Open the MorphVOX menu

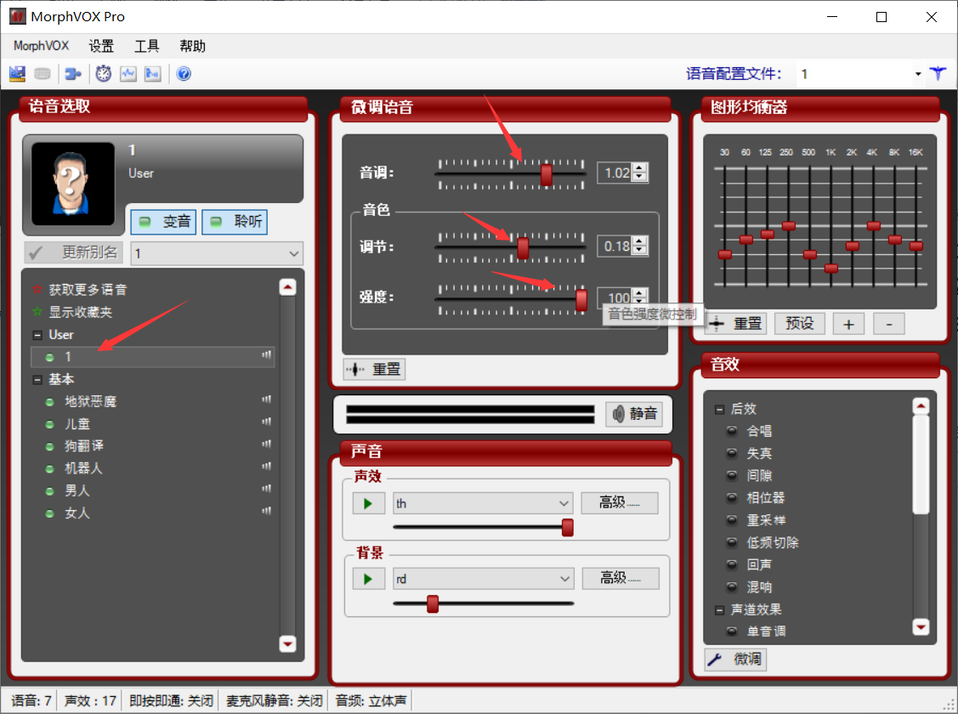(41, 46)
